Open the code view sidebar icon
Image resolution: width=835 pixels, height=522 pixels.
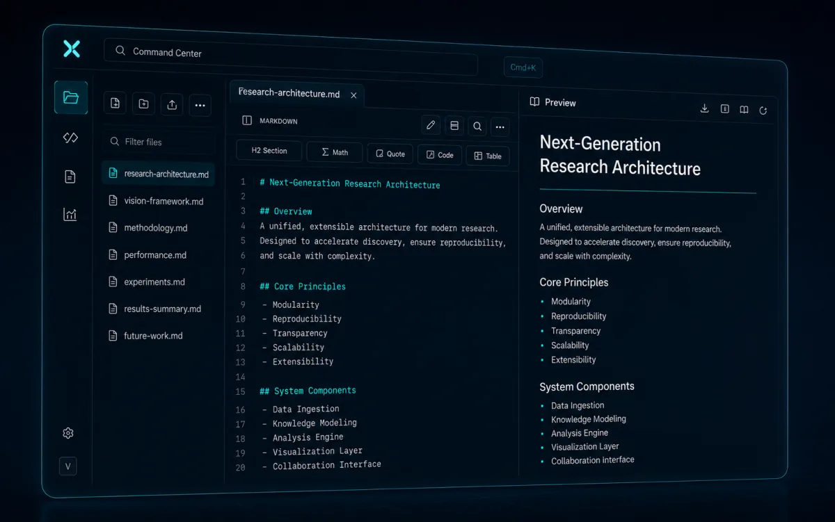click(x=70, y=138)
